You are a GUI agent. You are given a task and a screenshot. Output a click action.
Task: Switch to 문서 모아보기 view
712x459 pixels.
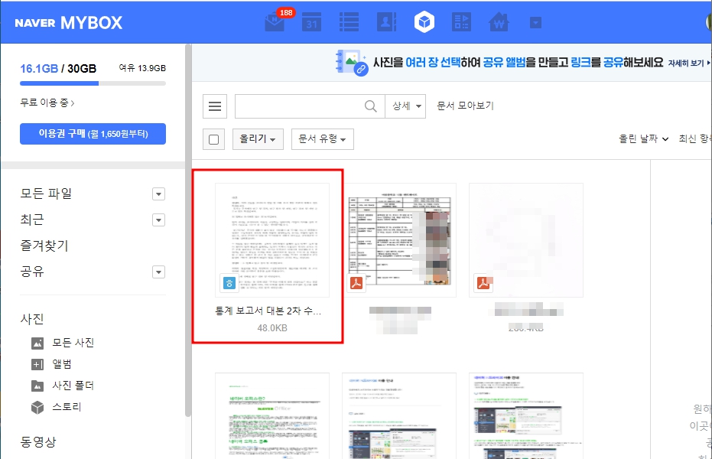[x=467, y=106]
